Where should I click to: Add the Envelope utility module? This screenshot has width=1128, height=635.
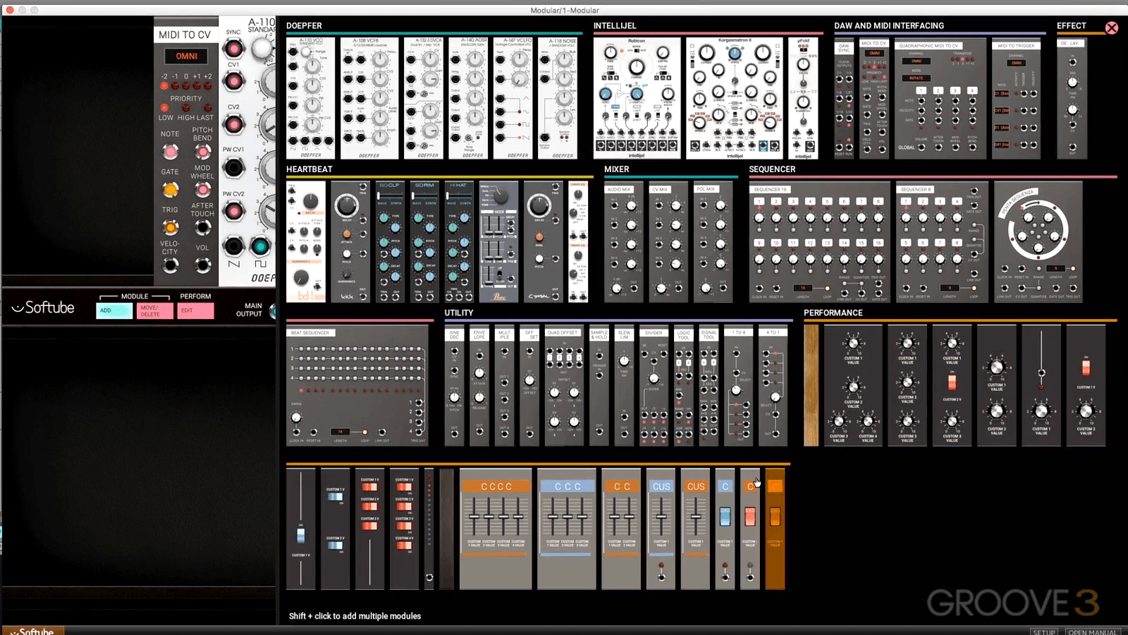pyautogui.click(x=479, y=387)
